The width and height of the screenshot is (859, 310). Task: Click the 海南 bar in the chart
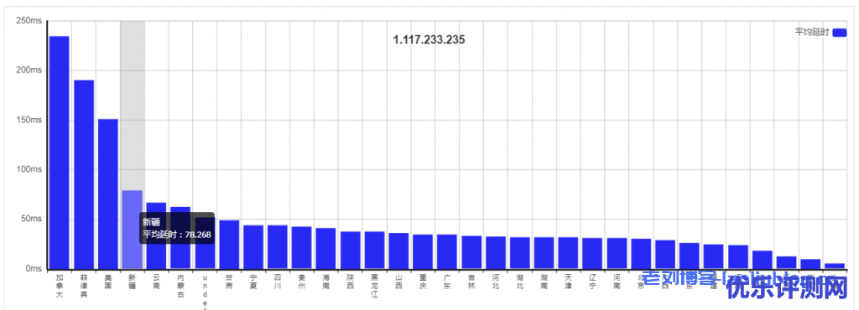[325, 248]
